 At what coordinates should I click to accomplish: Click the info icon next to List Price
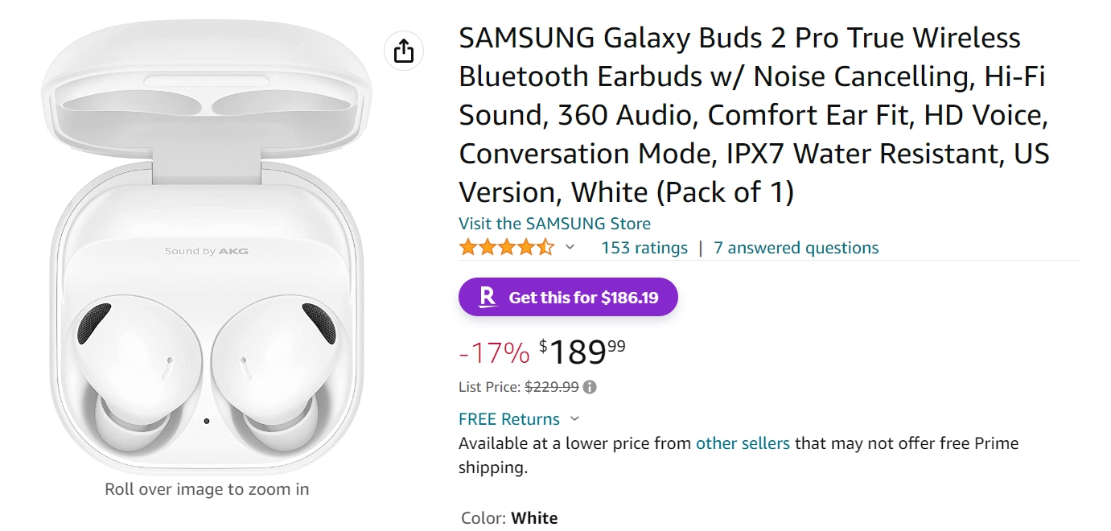[x=590, y=387]
